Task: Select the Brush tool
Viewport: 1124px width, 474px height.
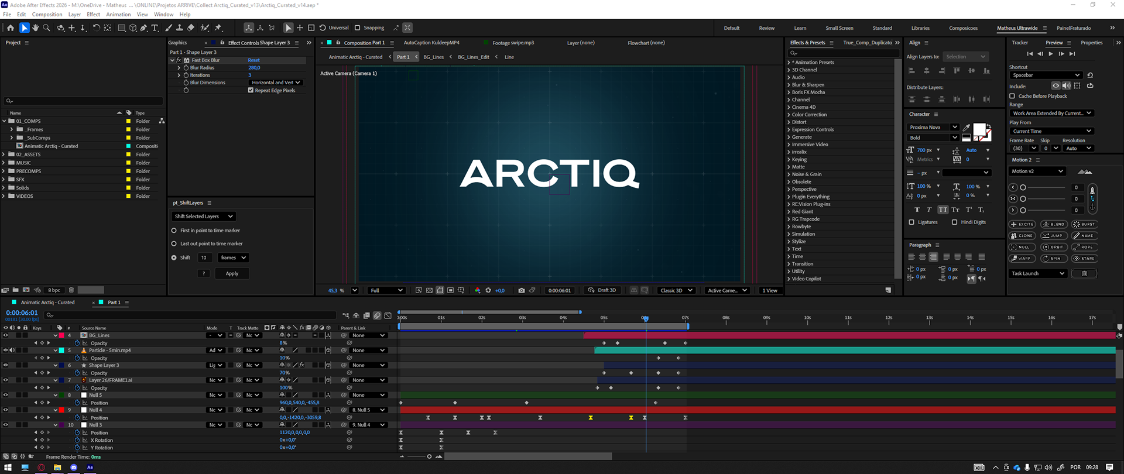Action: click(169, 28)
